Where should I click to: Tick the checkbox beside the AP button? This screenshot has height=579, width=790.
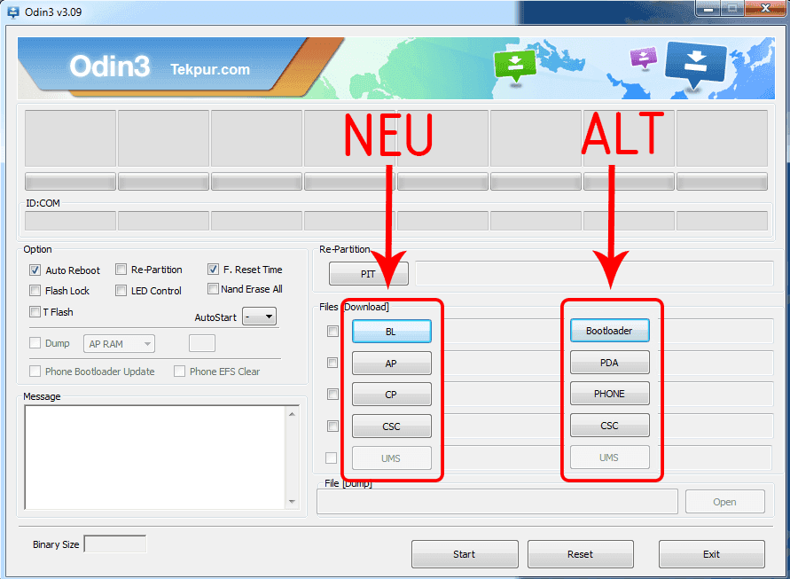[332, 363]
